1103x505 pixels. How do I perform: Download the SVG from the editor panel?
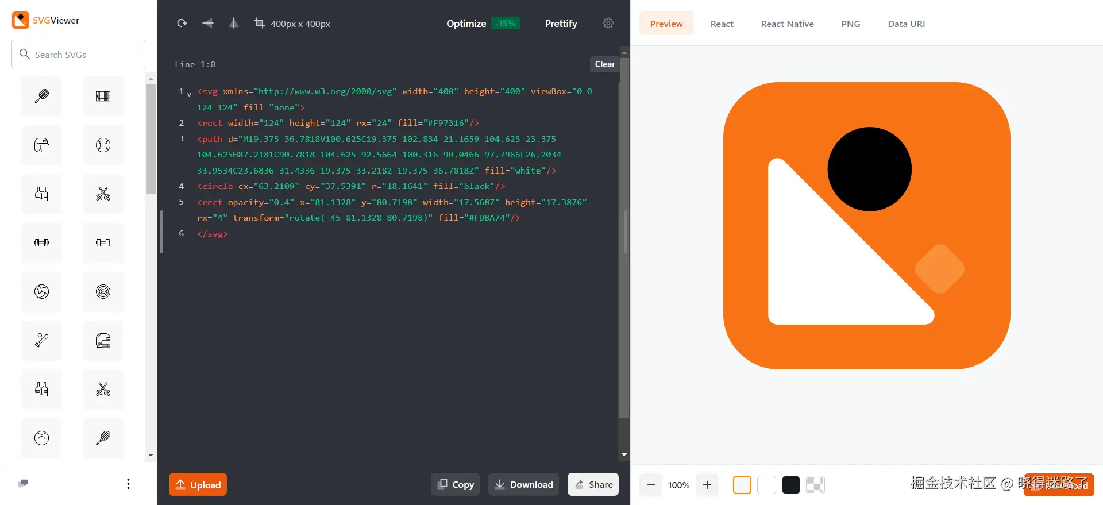[x=523, y=484]
